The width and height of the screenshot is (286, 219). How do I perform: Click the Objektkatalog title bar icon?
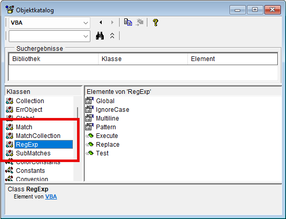coord(10,10)
